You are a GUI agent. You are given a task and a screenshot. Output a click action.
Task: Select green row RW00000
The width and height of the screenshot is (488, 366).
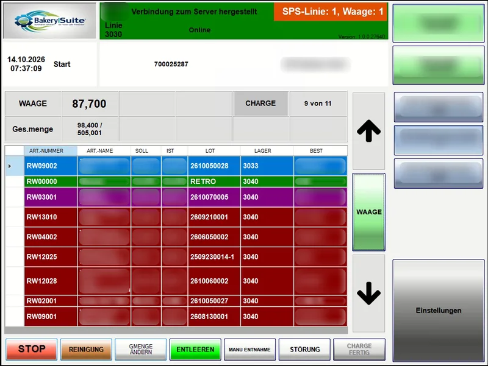[x=185, y=181]
